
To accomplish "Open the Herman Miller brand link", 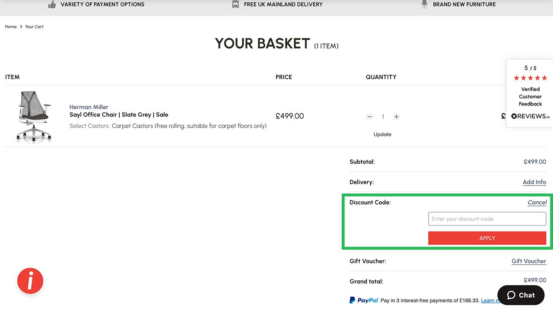I will click(89, 107).
